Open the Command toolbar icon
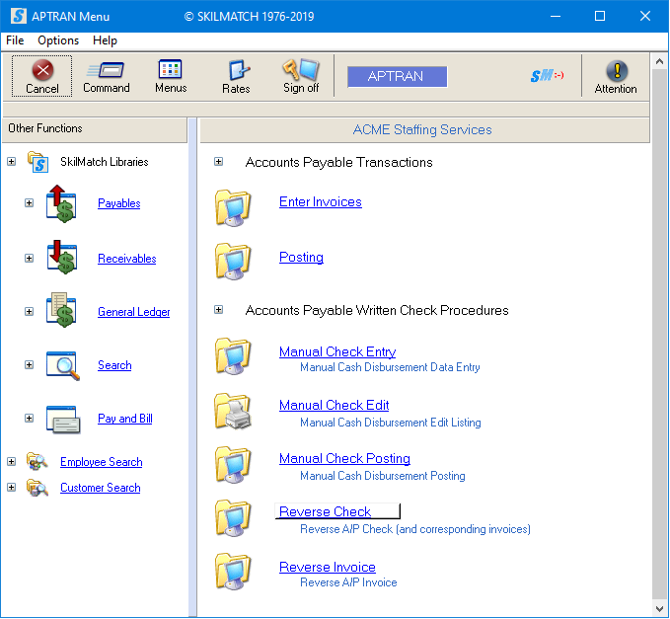Viewport: 670px width, 619px height. click(x=106, y=70)
